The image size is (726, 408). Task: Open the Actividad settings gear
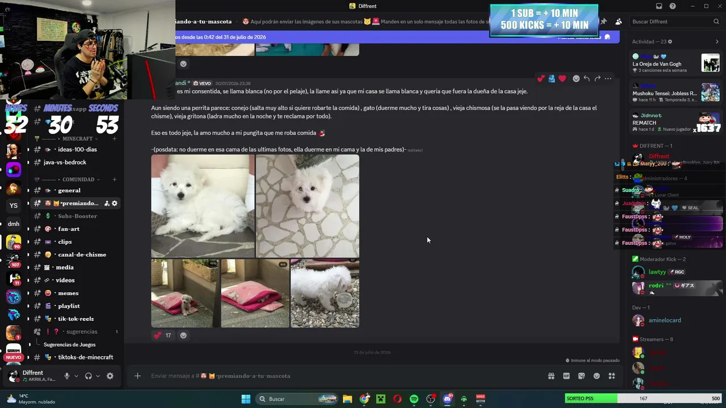coord(670,41)
